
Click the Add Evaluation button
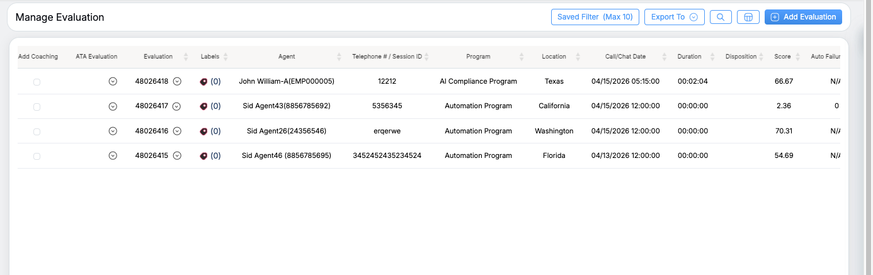pos(803,17)
